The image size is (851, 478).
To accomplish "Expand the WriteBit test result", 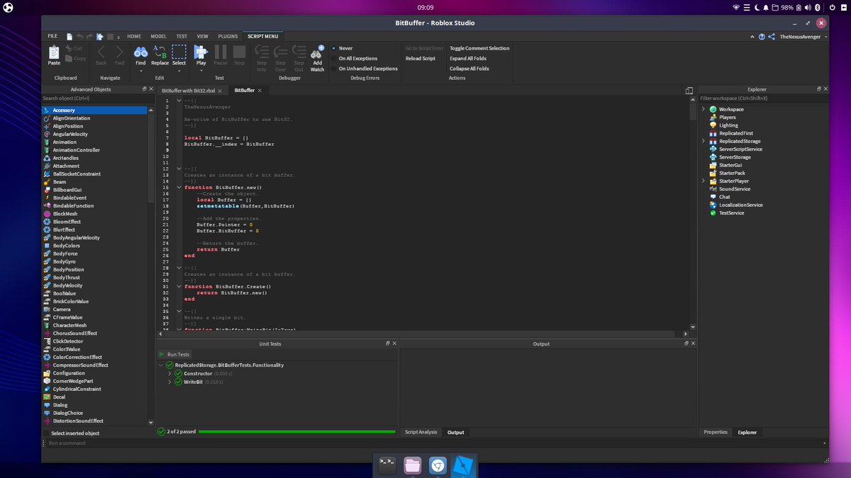I will pos(169,382).
